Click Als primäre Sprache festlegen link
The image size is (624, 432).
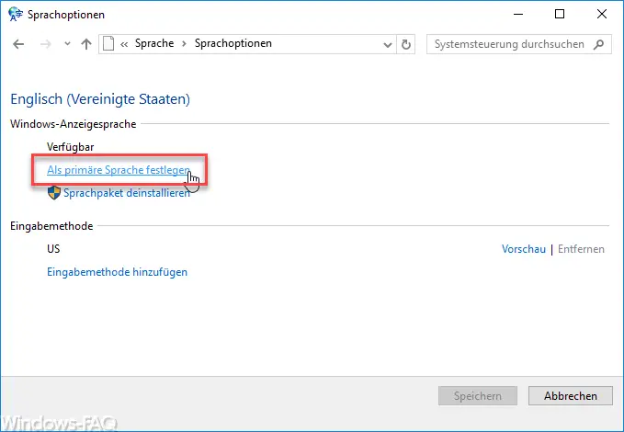119,170
